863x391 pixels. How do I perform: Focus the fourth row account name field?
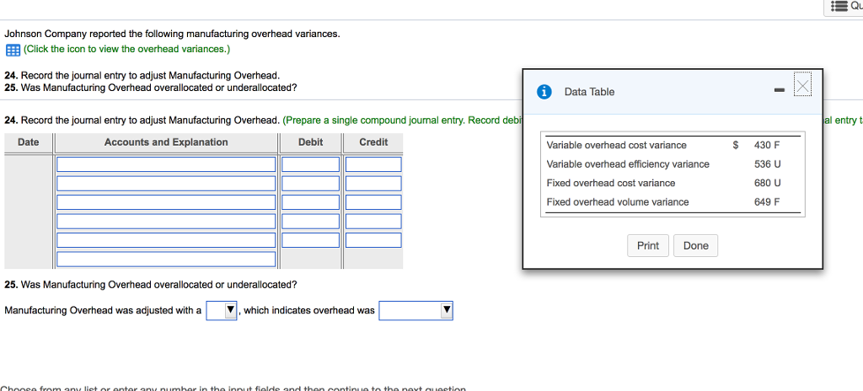point(166,222)
